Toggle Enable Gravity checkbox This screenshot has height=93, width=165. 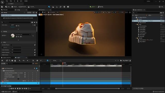(11, 55)
